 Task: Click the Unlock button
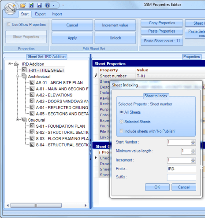click(x=115, y=38)
